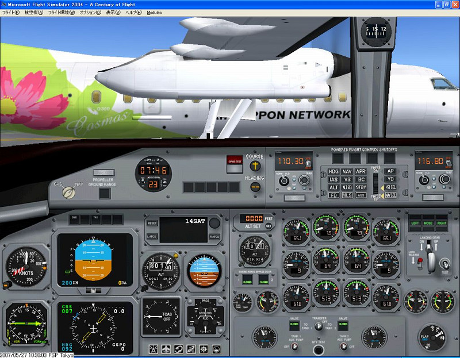Open the Modules menu

tap(154, 13)
